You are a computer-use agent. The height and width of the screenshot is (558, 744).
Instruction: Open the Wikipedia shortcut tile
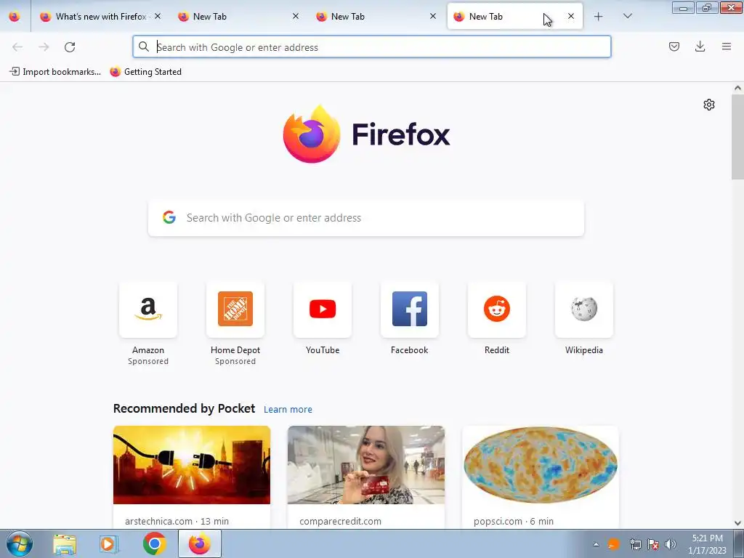pos(584,310)
